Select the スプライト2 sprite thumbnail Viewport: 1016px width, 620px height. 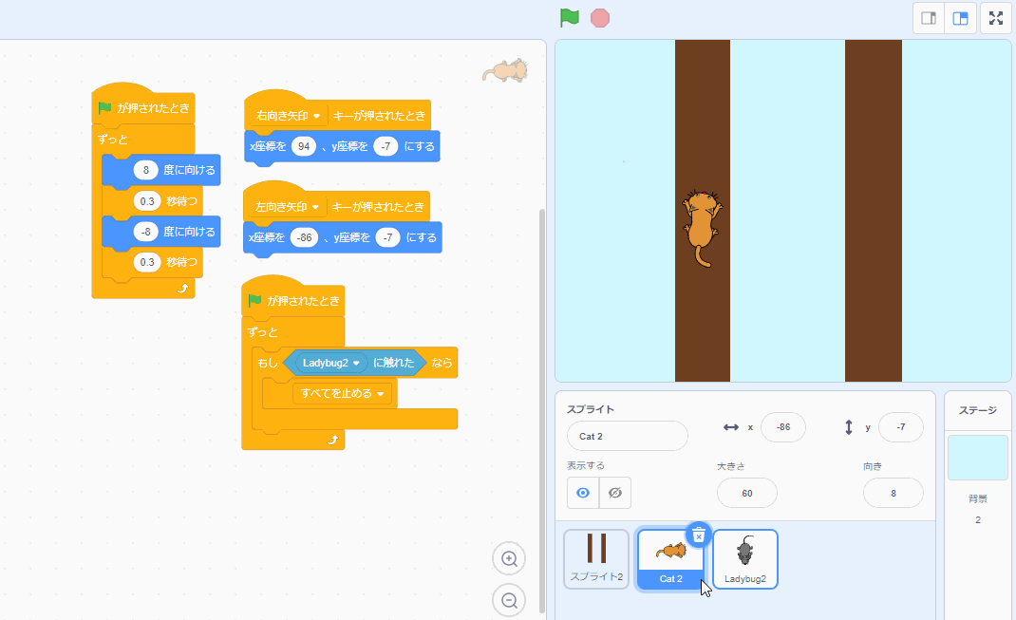596,558
